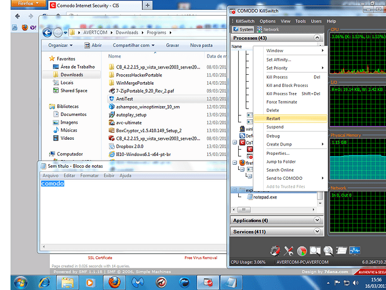Expand the Send to COMODO submenu
Viewport: 386px width, 290px height.
322,178
